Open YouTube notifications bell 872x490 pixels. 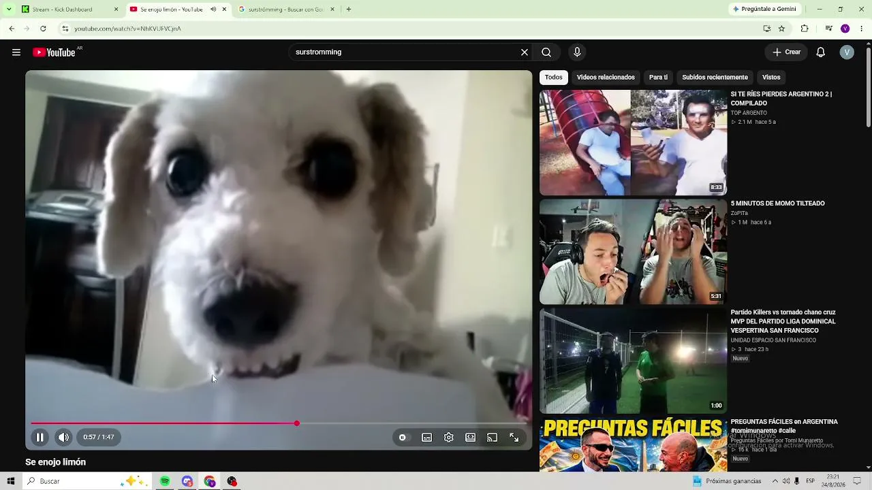point(821,52)
